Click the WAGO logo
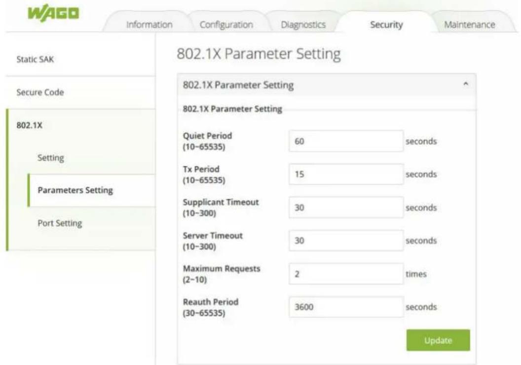The width and height of the screenshot is (521, 365). [x=53, y=13]
